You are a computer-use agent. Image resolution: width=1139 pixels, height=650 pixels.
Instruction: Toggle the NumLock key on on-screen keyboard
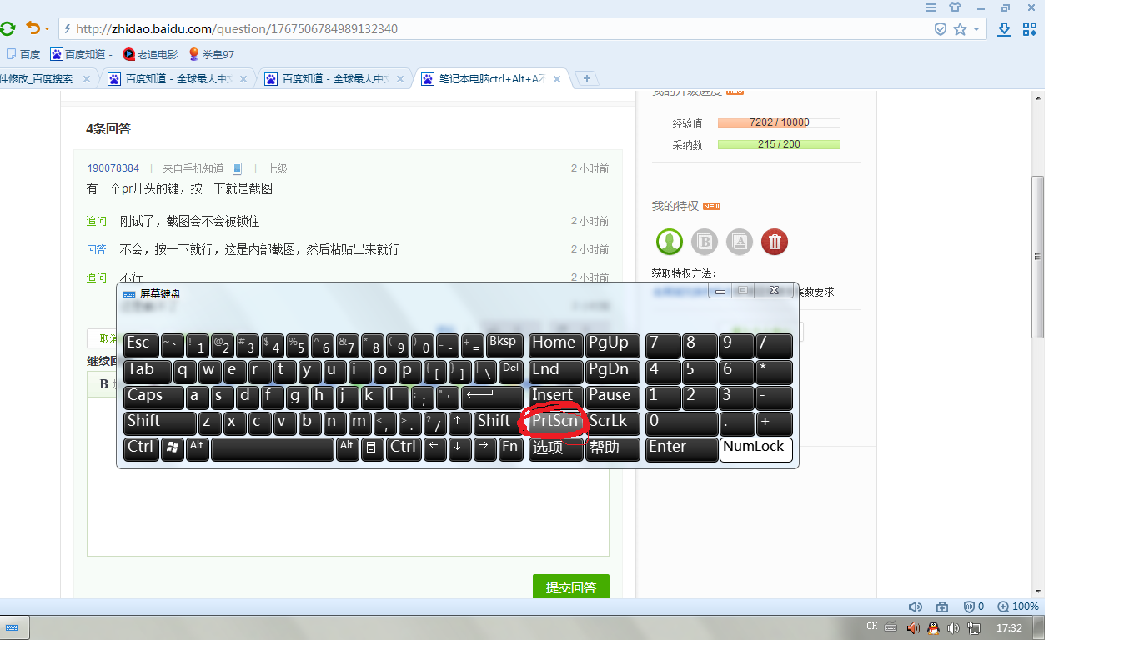point(756,450)
